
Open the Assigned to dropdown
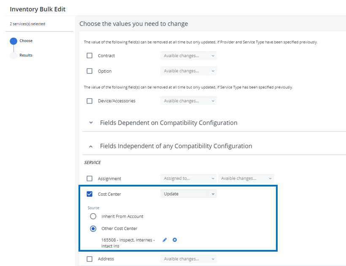click(x=188, y=178)
